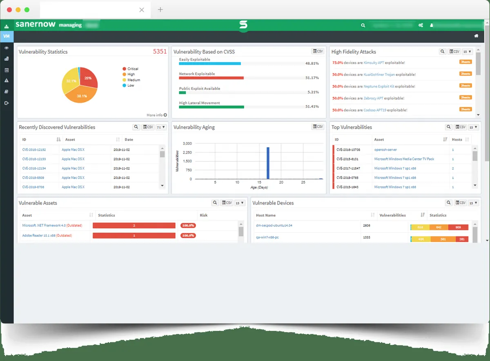Open the High Fidelity Attacks row-count dropdown
This screenshot has height=361, width=490.
coord(468,52)
